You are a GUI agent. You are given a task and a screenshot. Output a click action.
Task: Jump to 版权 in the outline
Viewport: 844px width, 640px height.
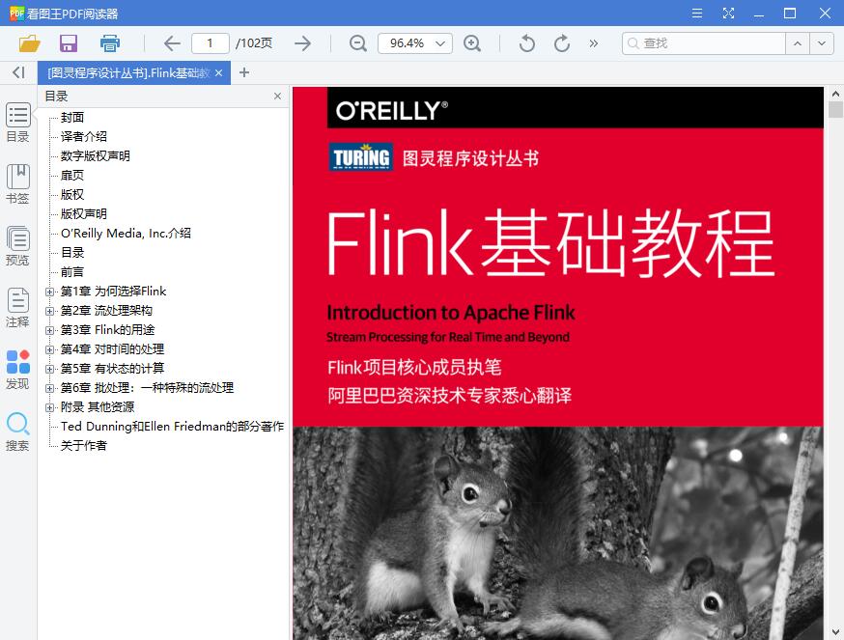pyautogui.click(x=72, y=195)
